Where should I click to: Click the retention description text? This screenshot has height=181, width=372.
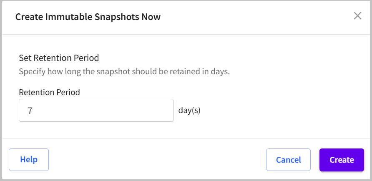pyautogui.click(x=124, y=72)
